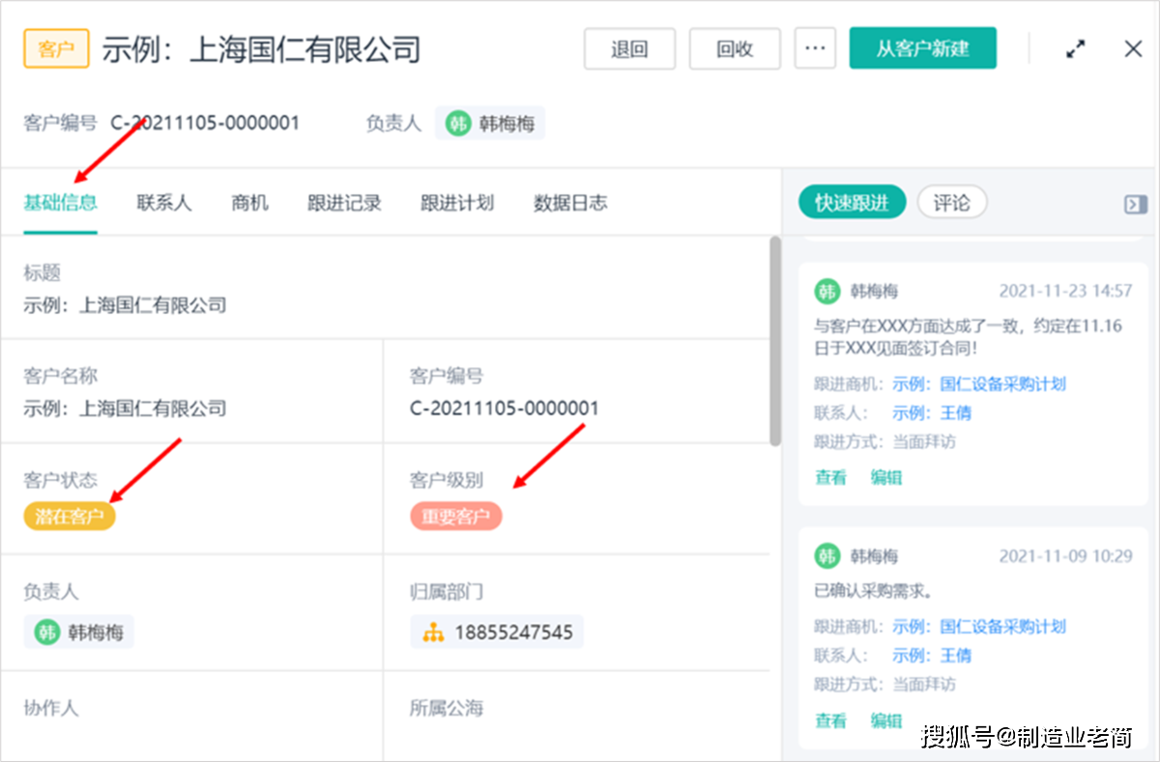Click 当面拜访 in the 2021-11-09 record
This screenshot has height=762, width=1160.
(924, 685)
